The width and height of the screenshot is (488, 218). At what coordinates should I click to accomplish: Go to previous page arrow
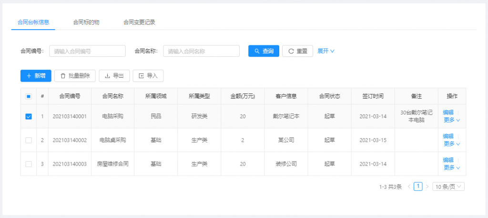(x=409, y=187)
